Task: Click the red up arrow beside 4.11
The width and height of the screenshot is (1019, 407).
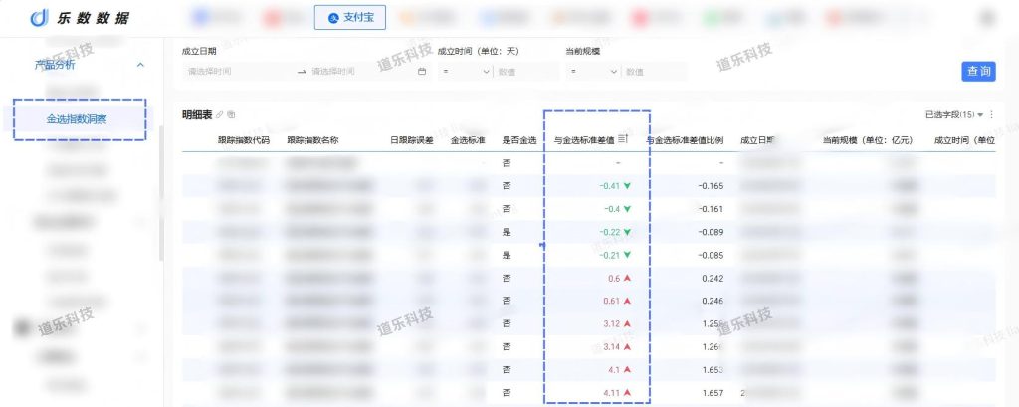Action: pyautogui.click(x=627, y=393)
